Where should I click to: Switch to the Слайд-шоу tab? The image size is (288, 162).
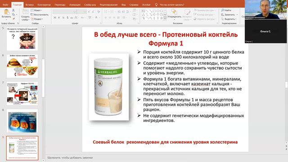[x=90, y=4]
